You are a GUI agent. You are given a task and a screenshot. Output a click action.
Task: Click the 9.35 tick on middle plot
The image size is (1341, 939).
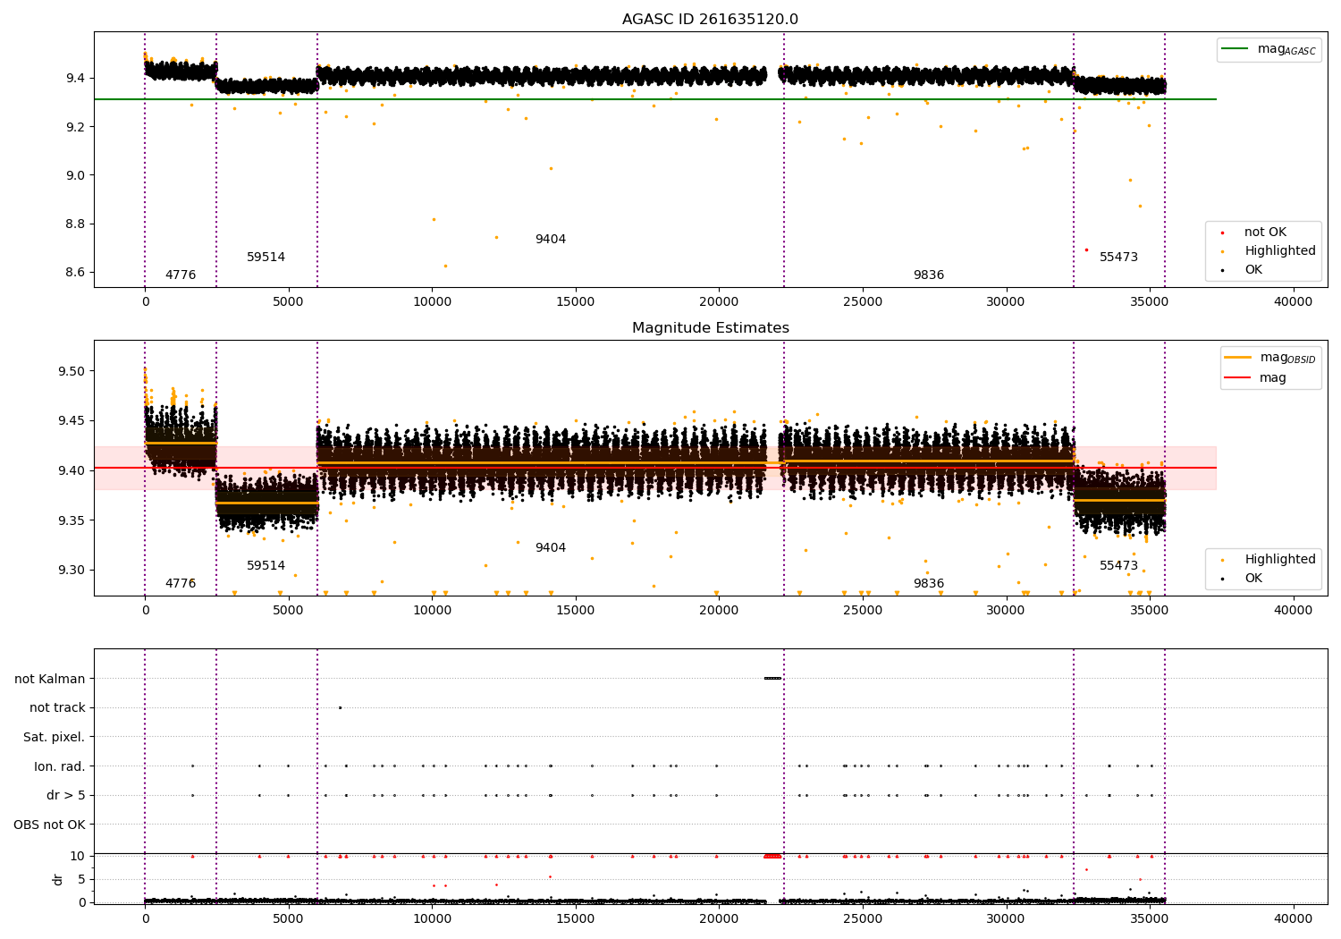pyautogui.click(x=72, y=520)
